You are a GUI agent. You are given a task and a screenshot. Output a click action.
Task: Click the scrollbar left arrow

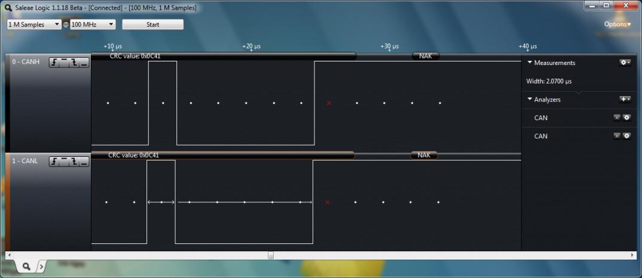[10, 255]
